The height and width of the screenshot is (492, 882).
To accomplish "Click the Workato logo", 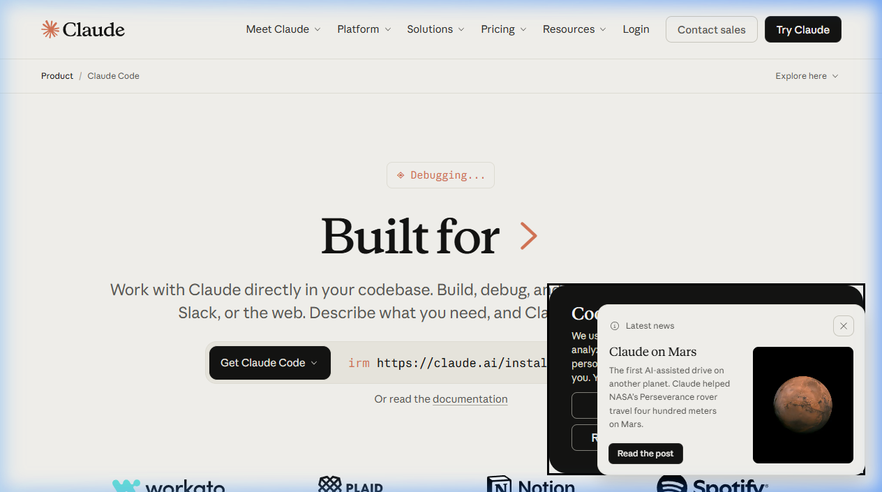I will click(x=168, y=486).
